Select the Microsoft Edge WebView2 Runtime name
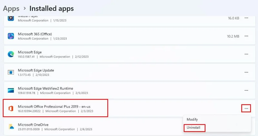Image resolution: width=258 pixels, height=136 pixels. pos(45,88)
